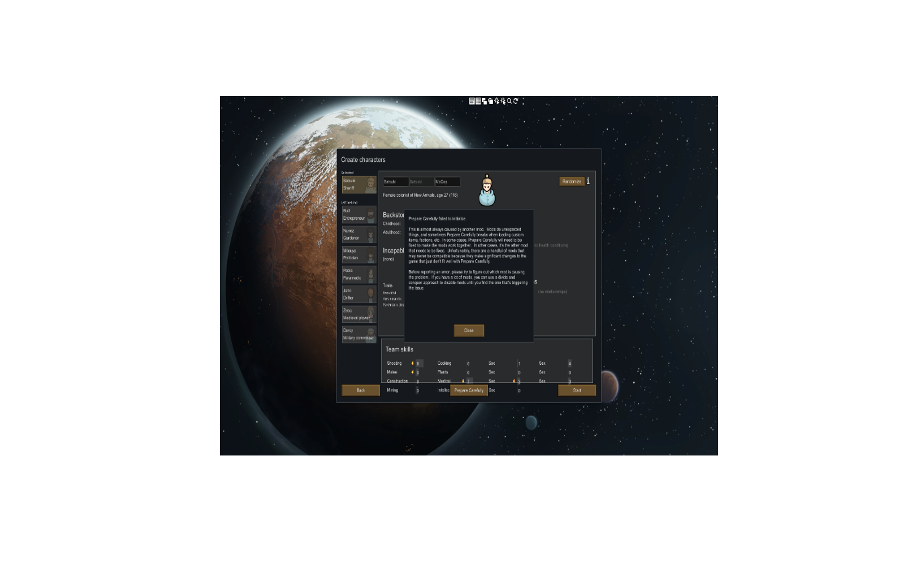Click the 'Team skills' heading

click(399, 349)
